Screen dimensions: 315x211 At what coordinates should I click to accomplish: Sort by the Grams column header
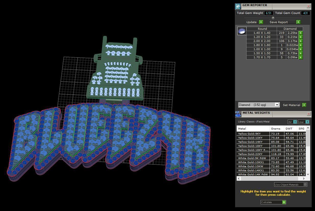(x=277, y=129)
